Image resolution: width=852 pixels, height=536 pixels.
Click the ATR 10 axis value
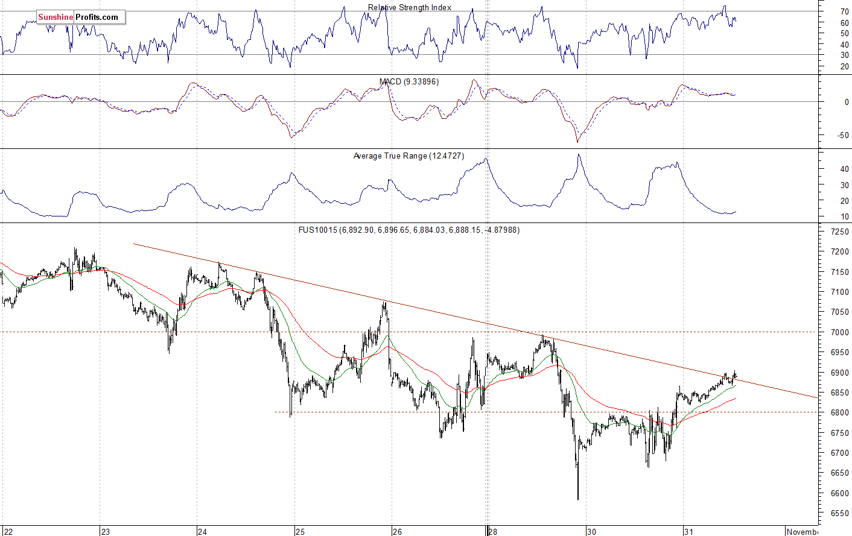click(x=844, y=216)
